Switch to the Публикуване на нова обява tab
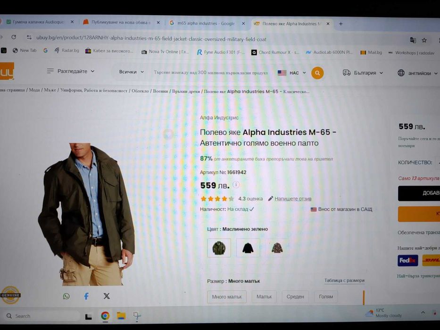This screenshot has width=440, height=330. (121, 22)
